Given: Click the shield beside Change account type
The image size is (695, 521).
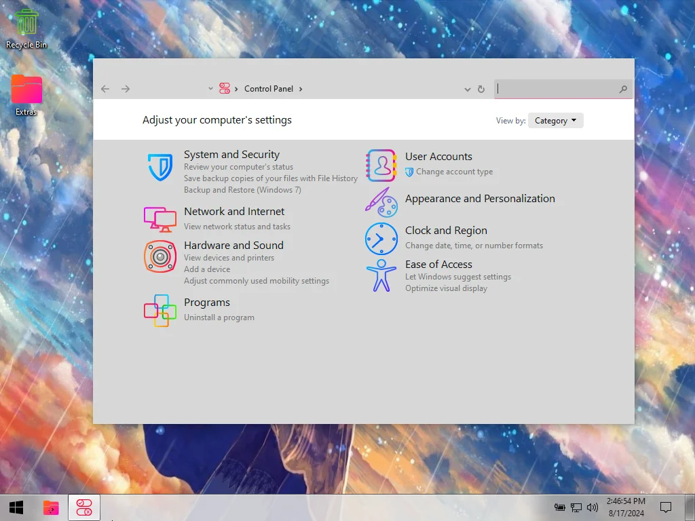Looking at the screenshot, I should pos(409,172).
